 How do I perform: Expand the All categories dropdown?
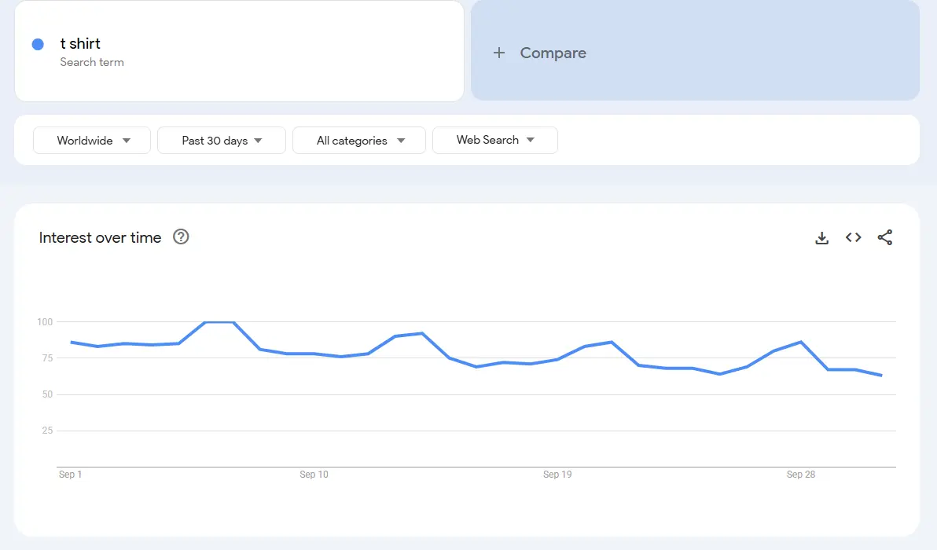(358, 140)
